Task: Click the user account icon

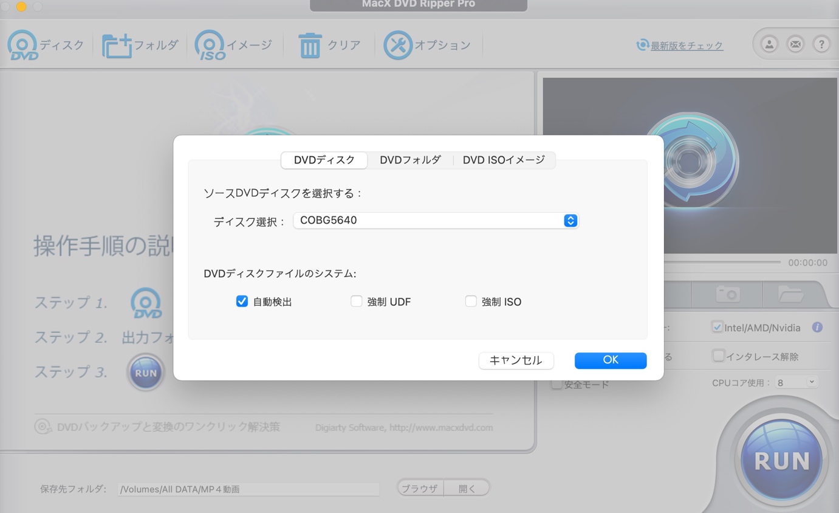Action: [x=769, y=44]
